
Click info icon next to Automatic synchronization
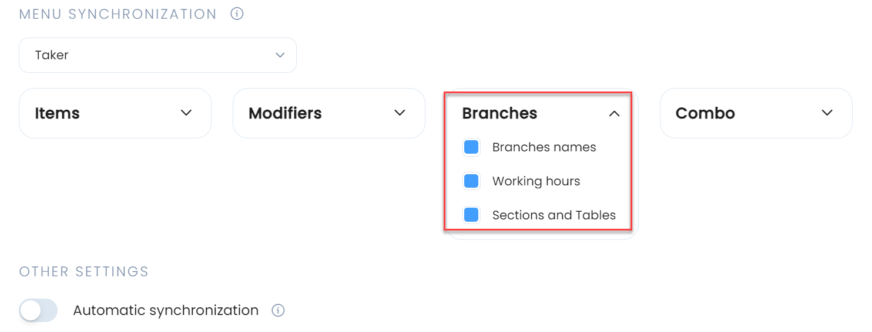279,310
